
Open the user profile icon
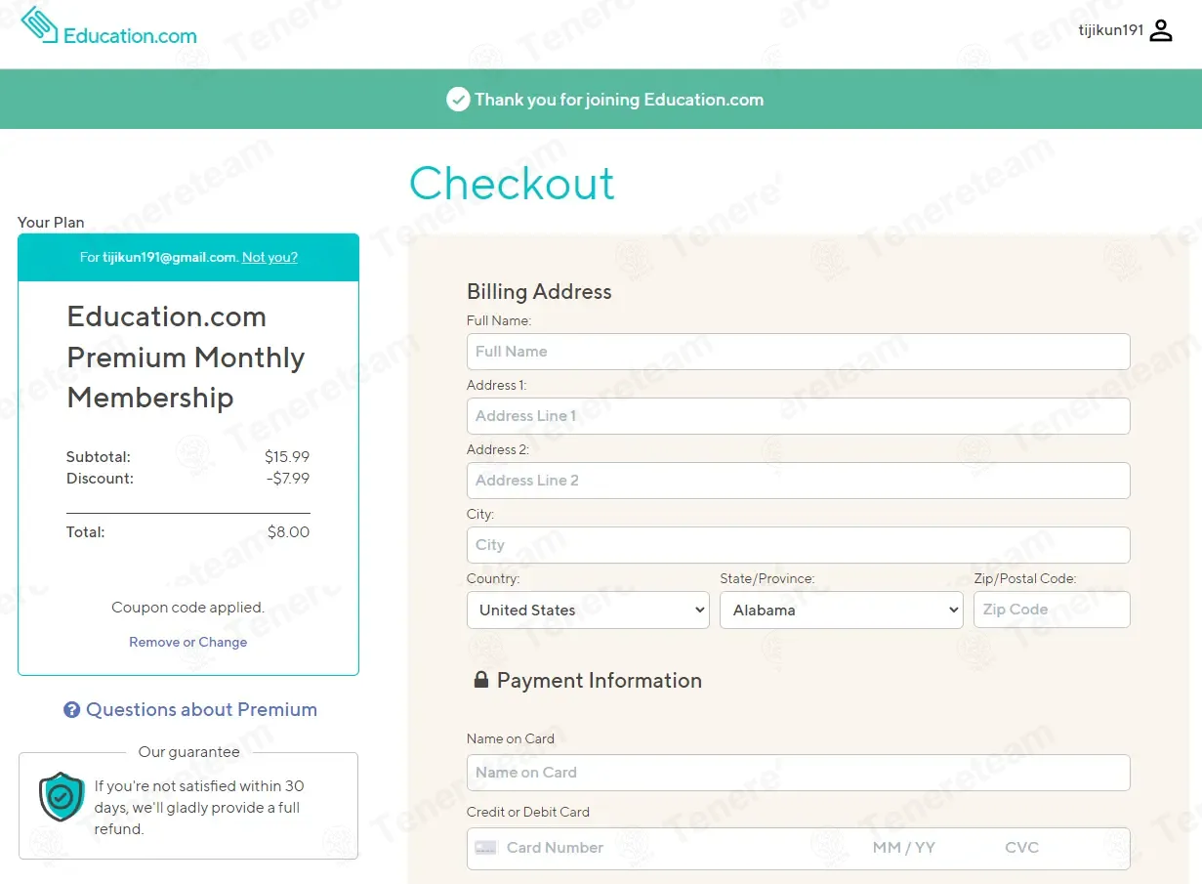[x=1160, y=31]
